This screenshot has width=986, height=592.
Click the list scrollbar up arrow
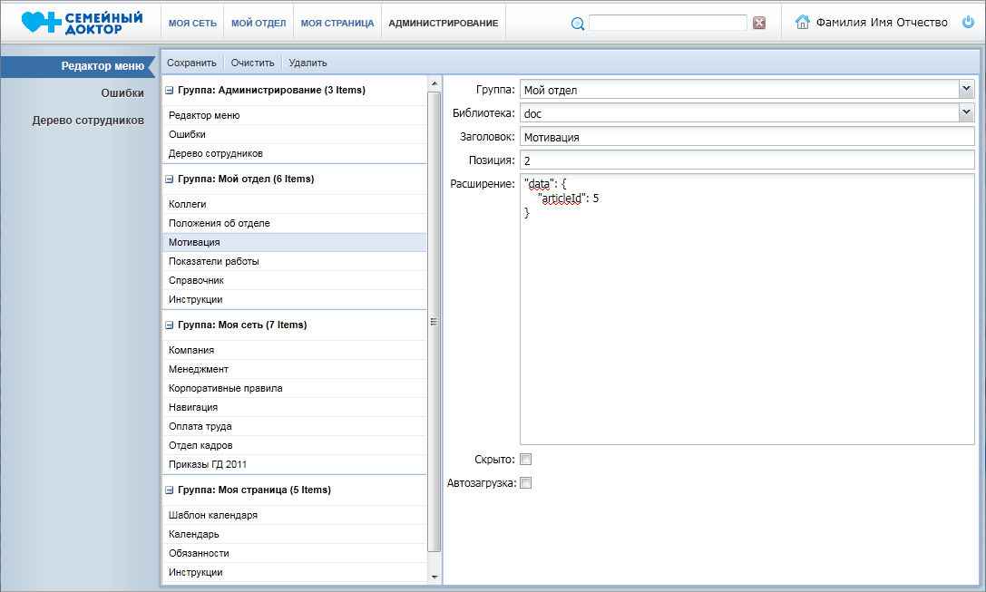click(434, 83)
